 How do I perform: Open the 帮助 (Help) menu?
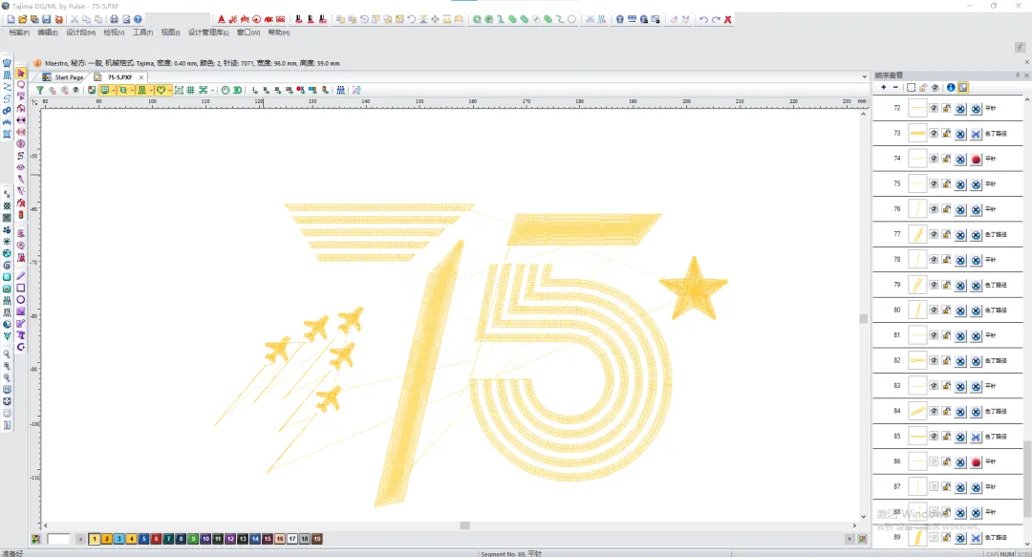[x=278, y=32]
